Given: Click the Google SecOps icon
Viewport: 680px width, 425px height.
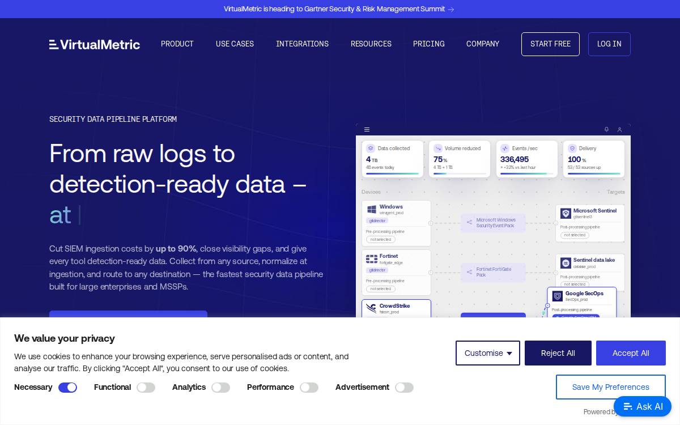Looking at the screenshot, I should 558,296.
